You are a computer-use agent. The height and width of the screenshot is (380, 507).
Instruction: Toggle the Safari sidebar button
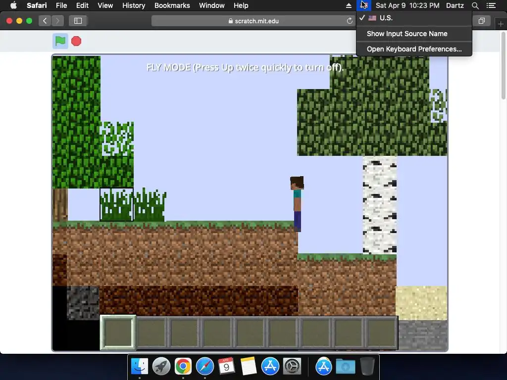pos(78,21)
